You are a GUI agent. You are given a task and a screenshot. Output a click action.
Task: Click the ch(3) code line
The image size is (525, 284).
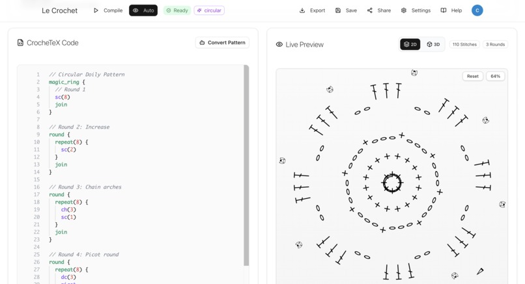[68, 209]
